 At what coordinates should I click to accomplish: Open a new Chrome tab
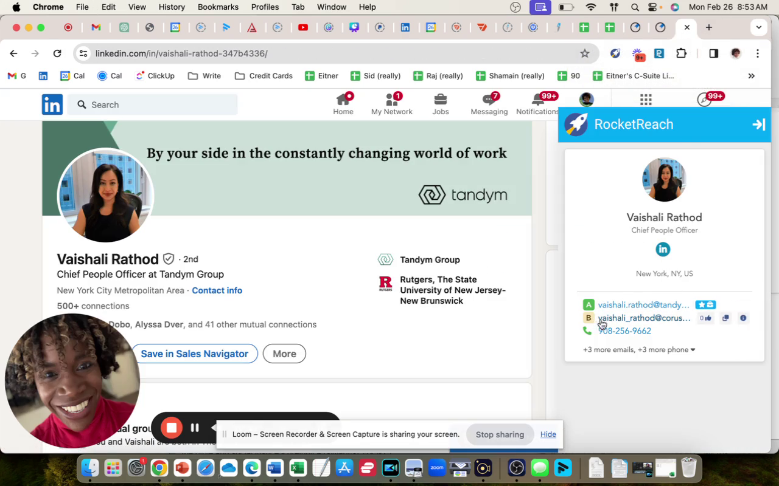coord(709,27)
